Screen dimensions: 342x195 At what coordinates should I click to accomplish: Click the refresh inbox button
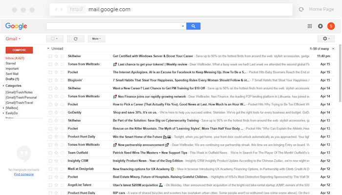75,39
